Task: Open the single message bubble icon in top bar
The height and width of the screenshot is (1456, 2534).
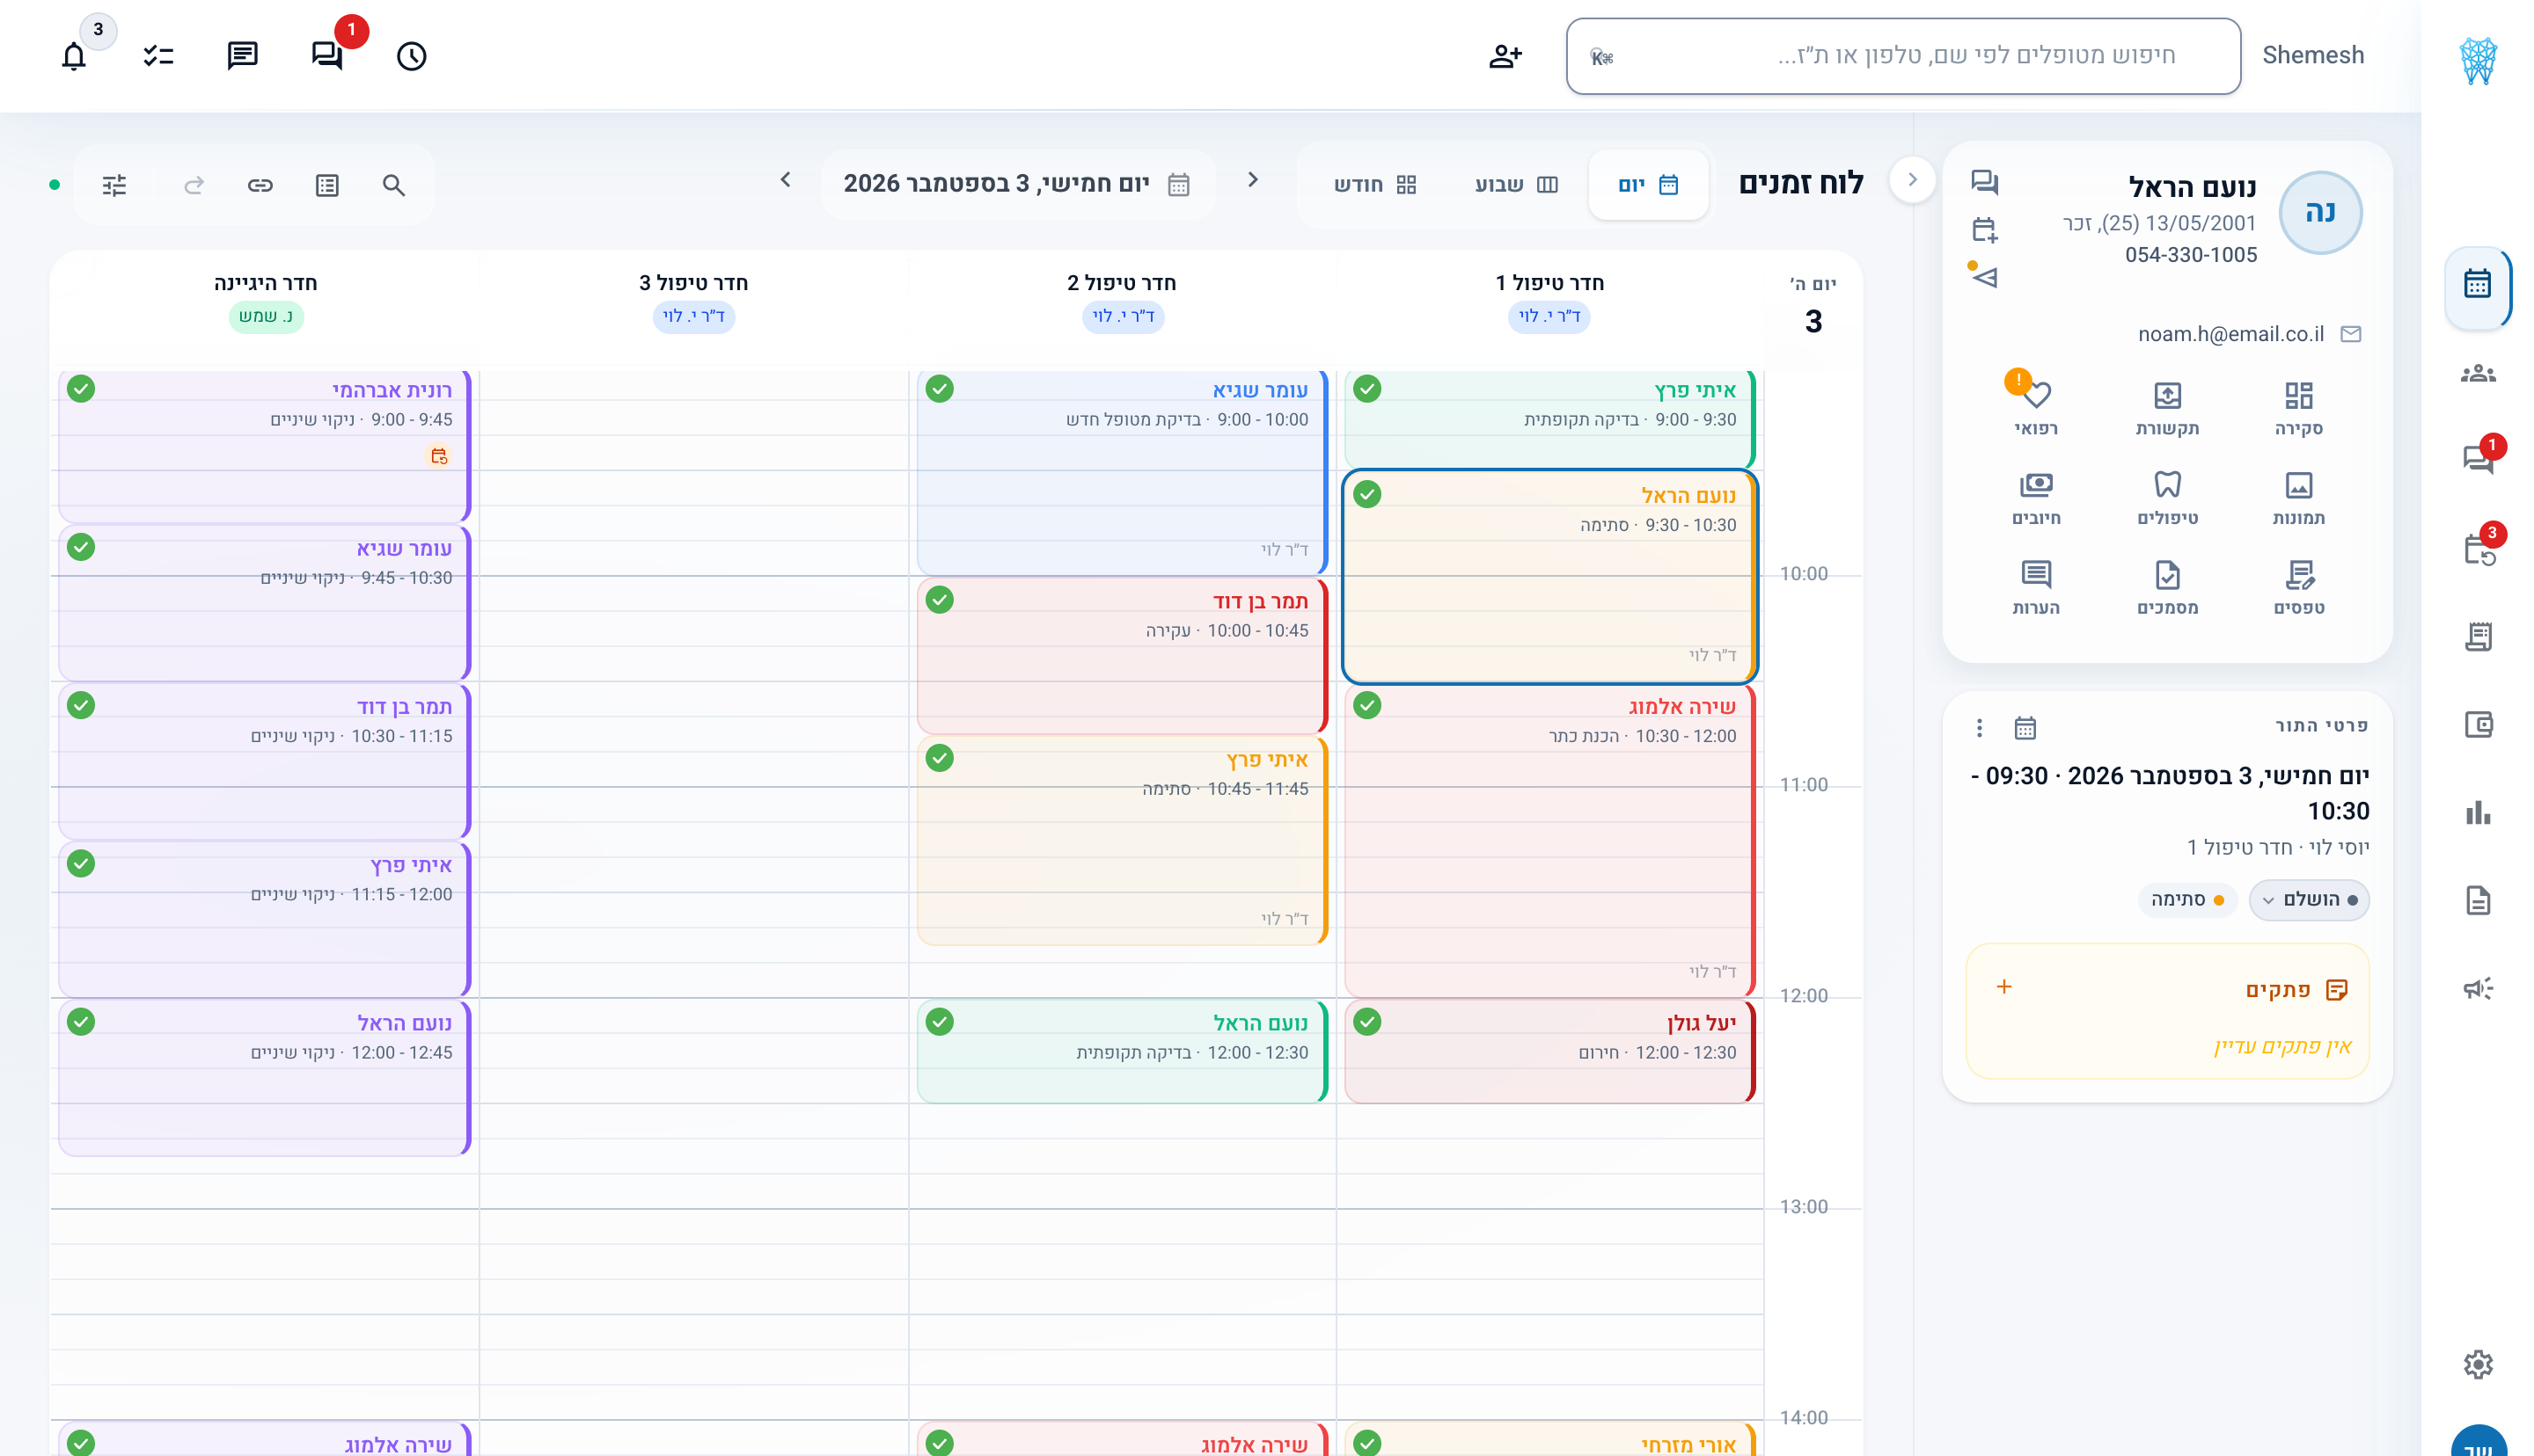Action: tap(242, 56)
